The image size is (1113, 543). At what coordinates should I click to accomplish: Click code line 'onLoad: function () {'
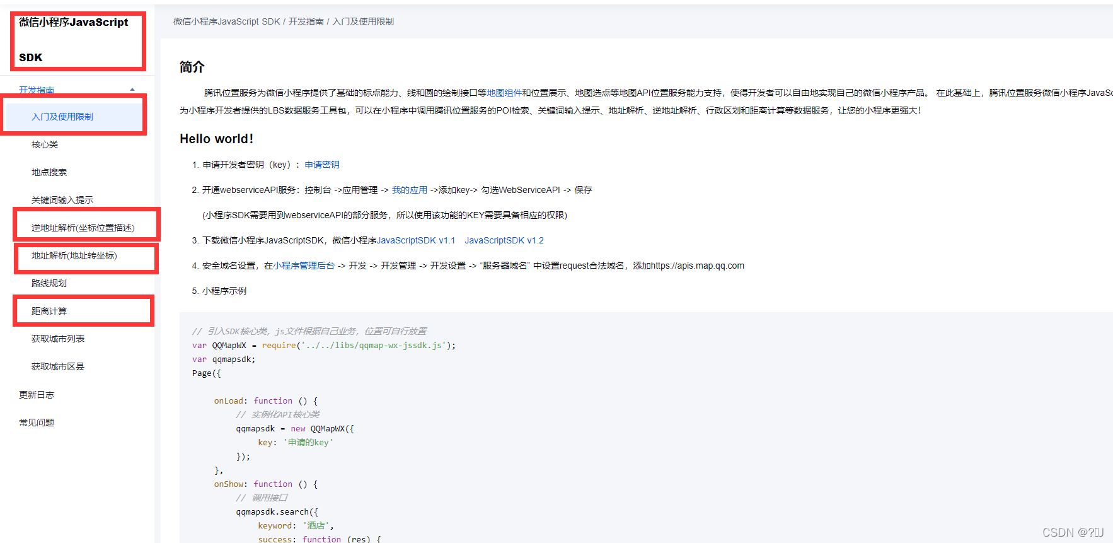(x=266, y=400)
